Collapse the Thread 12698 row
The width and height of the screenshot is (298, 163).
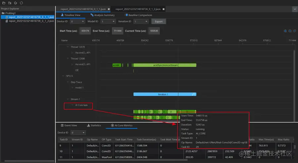68,59
